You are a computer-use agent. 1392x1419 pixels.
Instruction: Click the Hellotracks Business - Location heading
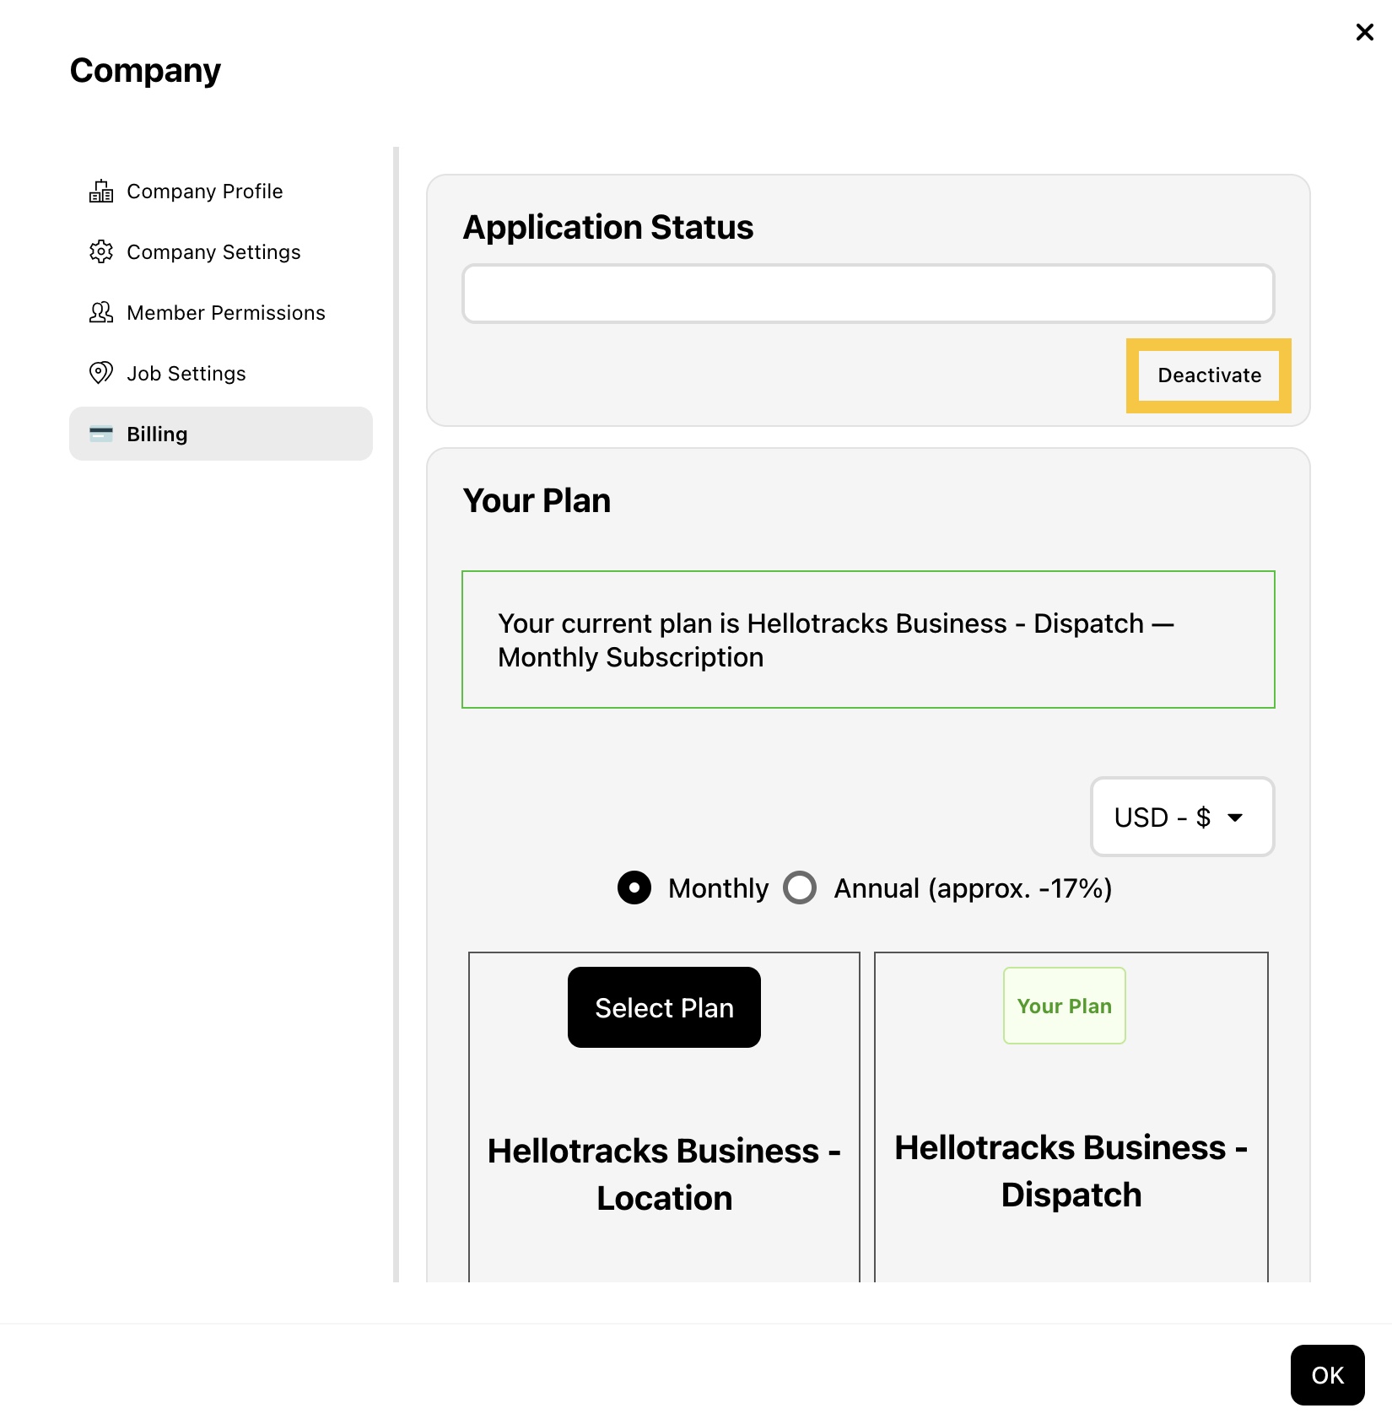pyautogui.click(x=664, y=1174)
